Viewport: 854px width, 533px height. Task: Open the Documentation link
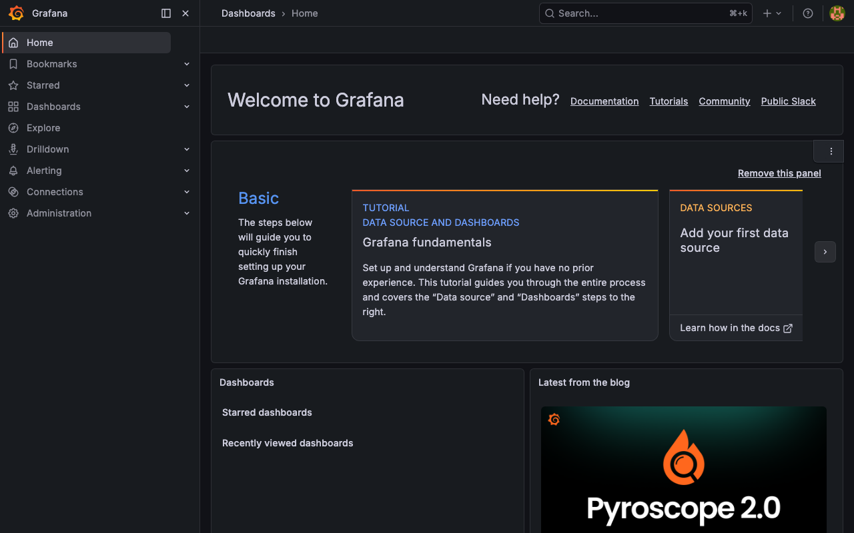[x=604, y=101]
